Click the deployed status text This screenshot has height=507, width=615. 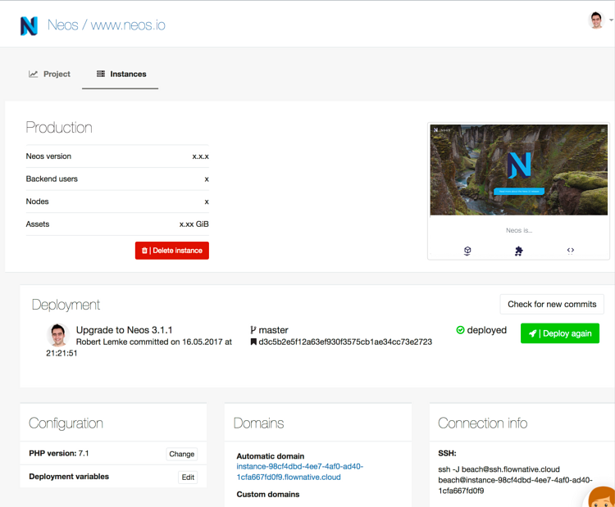tap(487, 330)
